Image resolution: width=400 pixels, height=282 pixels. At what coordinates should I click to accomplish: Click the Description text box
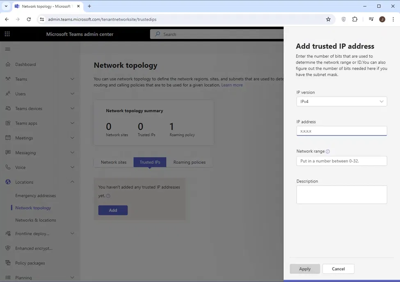tap(341, 195)
